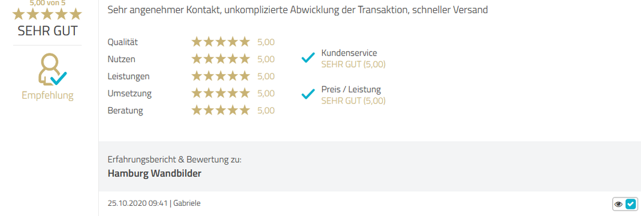
Task: Click the review date 25.10.2020 09:41
Action: (x=138, y=203)
